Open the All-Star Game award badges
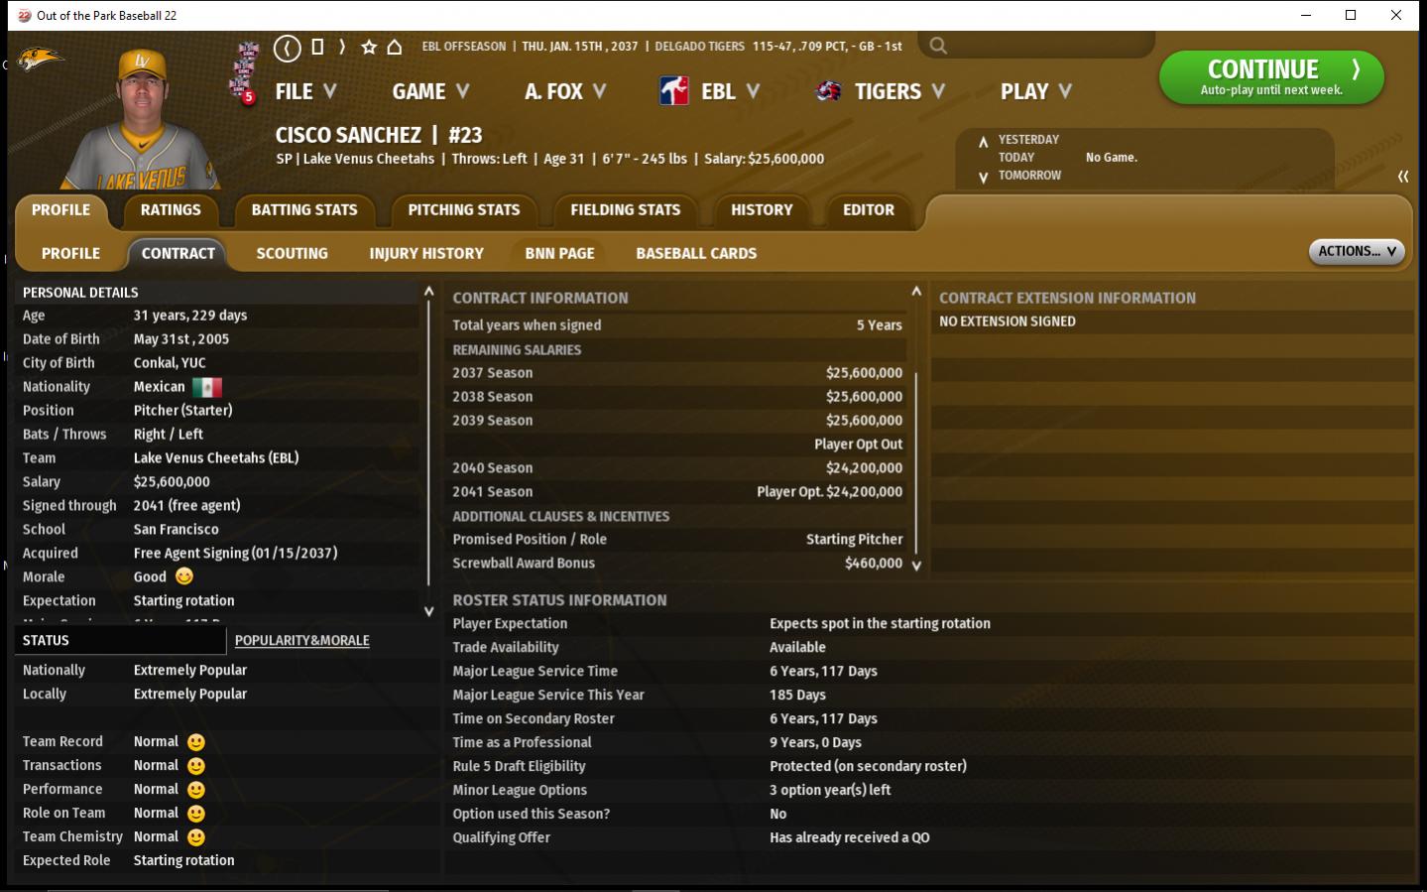The width and height of the screenshot is (1427, 892). (244, 72)
